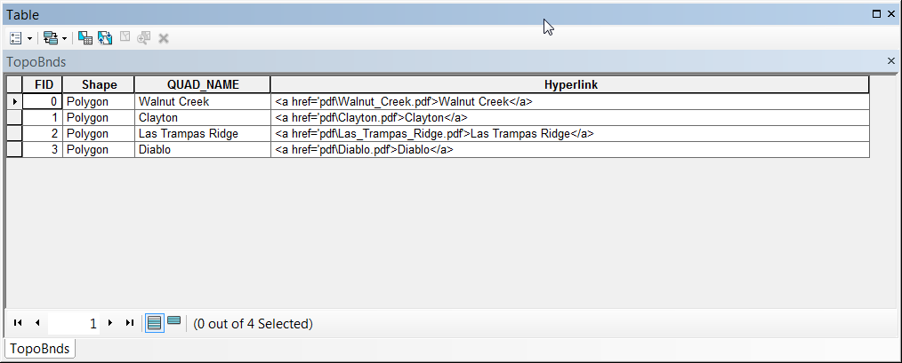The image size is (902, 363).
Task: Go to the previous record
Action: 37,323
